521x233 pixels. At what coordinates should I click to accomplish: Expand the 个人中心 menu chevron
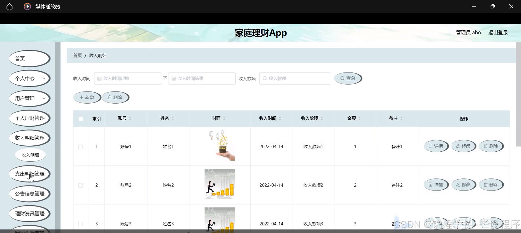point(44,78)
